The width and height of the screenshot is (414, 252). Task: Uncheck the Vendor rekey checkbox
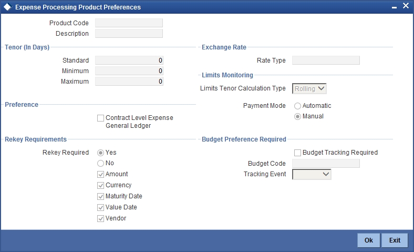(x=101, y=218)
